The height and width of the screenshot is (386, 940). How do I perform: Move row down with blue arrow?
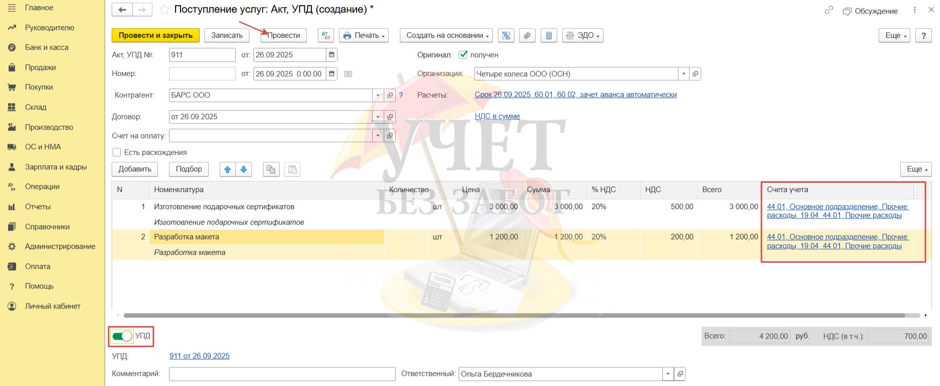tap(243, 169)
